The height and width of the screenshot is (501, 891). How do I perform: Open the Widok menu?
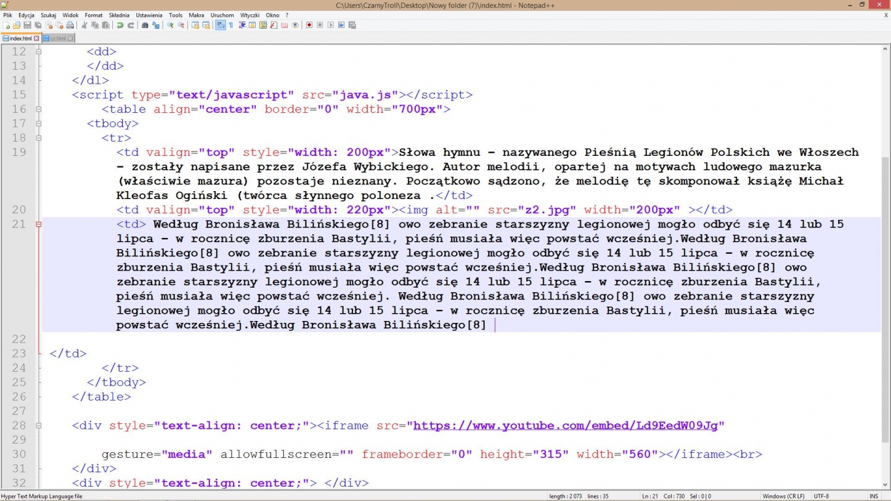pos(70,15)
